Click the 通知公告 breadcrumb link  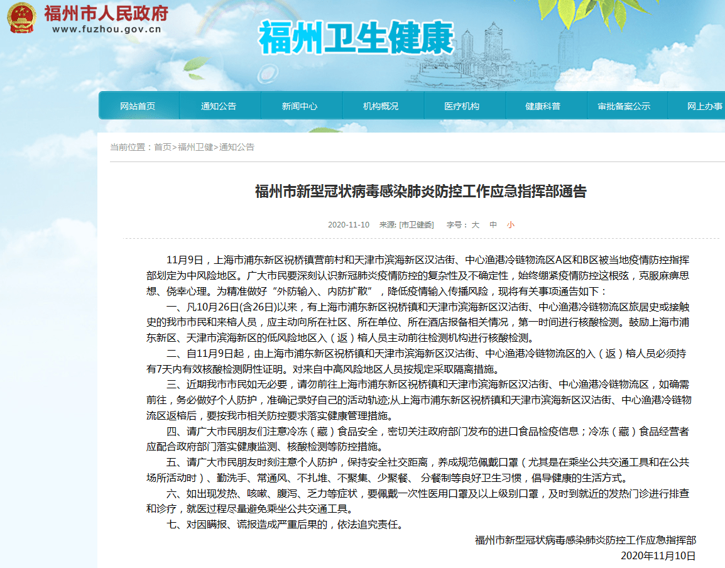[237, 147]
